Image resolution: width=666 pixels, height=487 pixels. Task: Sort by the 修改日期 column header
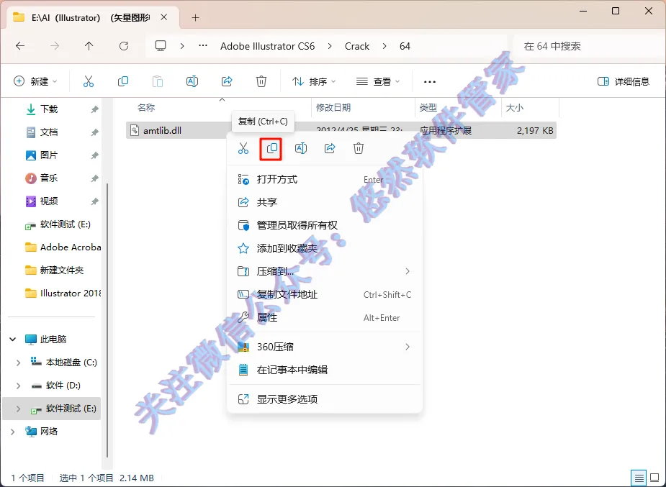pyautogui.click(x=364, y=108)
